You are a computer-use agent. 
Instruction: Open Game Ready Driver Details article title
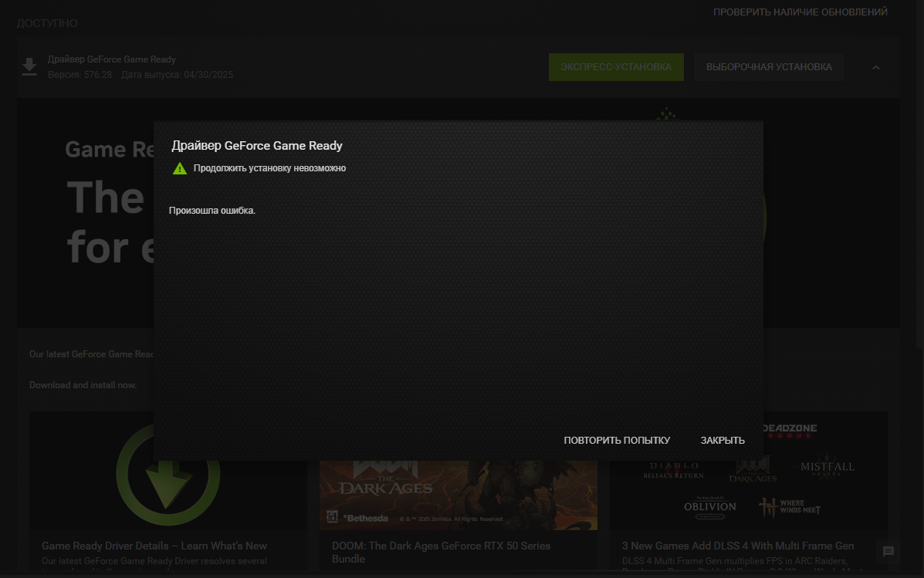point(154,546)
